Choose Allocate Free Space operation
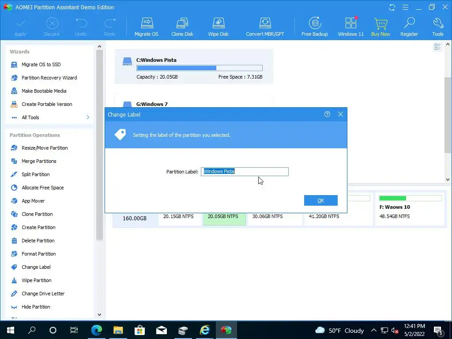The image size is (452, 339). click(x=42, y=188)
